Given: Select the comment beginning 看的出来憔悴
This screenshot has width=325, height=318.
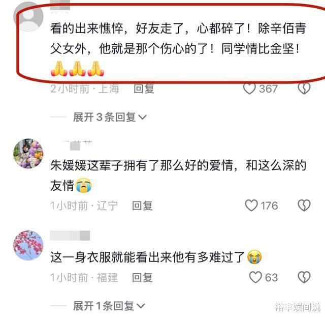Looking at the screenshot, I should coord(178,49).
